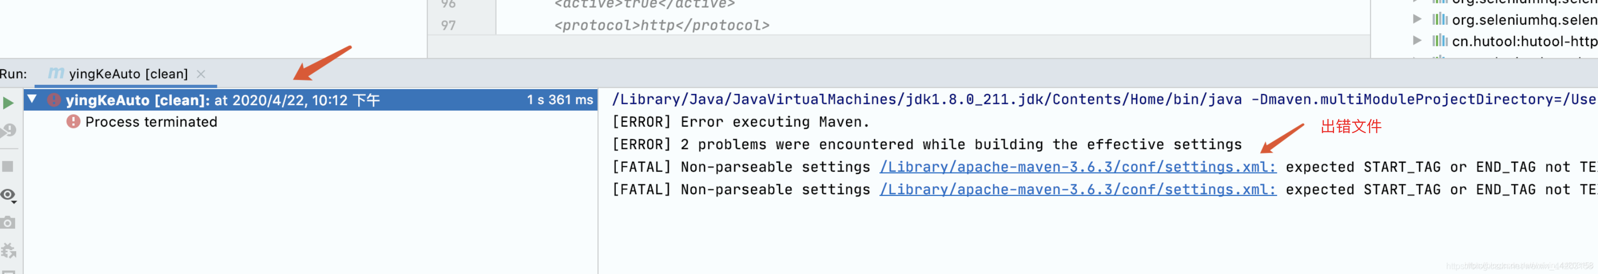This screenshot has width=1598, height=274.
Task: Click the camera Dump Threads icon
Action: click(8, 223)
